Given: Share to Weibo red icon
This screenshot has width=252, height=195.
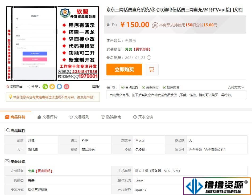Looking at the screenshot, I should pyautogui.click(x=66, y=87).
